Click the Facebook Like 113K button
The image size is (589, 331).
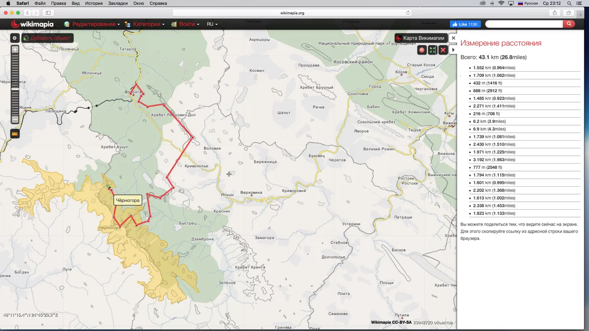(465, 24)
